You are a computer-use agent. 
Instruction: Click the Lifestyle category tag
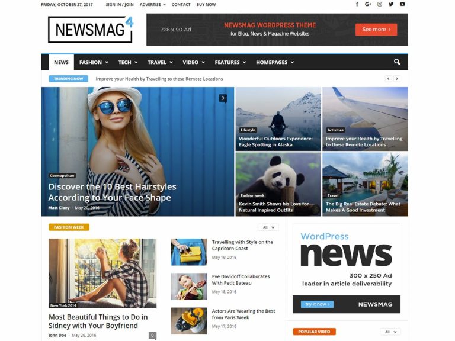coord(248,130)
